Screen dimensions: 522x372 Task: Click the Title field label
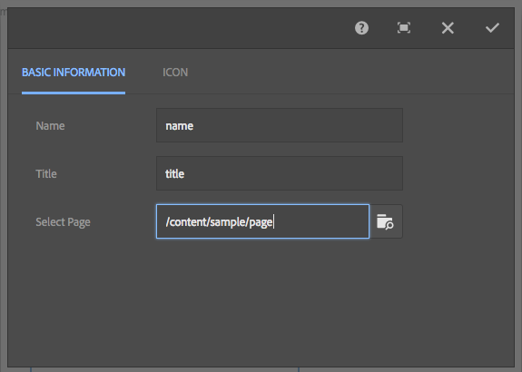click(x=46, y=173)
